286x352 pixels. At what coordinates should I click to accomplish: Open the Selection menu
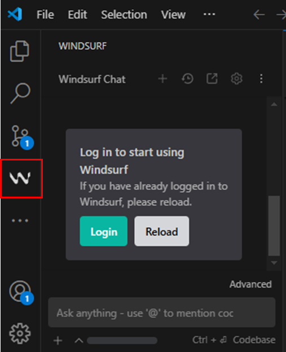pos(124,15)
